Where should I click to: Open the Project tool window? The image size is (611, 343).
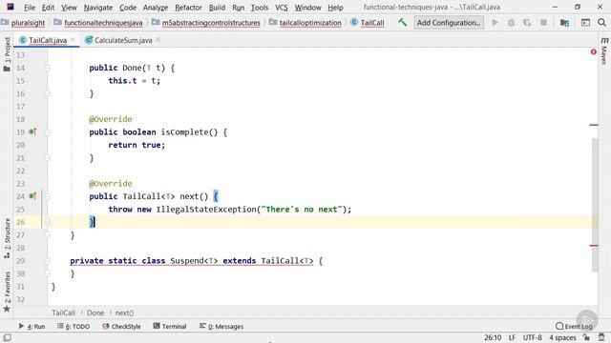[7, 54]
